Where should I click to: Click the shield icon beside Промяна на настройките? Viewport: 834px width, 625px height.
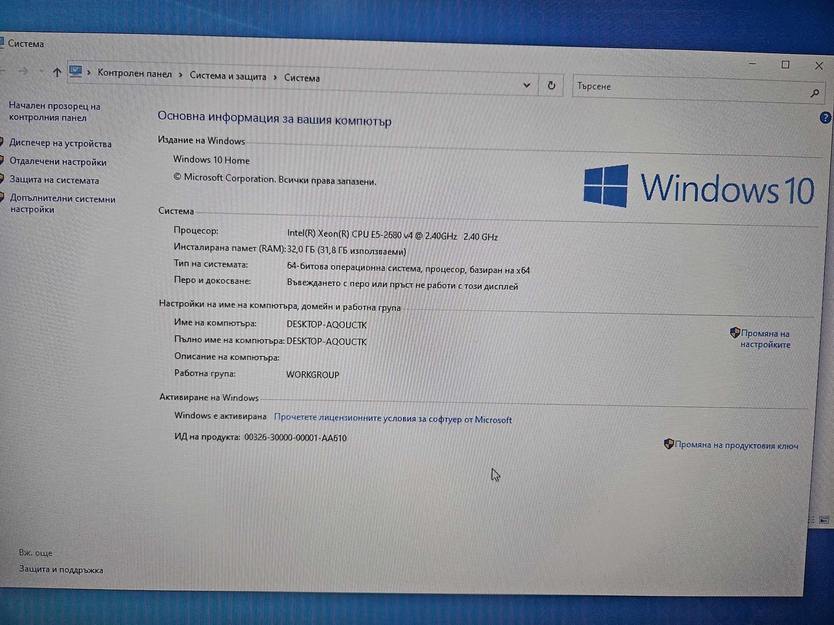coord(735,332)
